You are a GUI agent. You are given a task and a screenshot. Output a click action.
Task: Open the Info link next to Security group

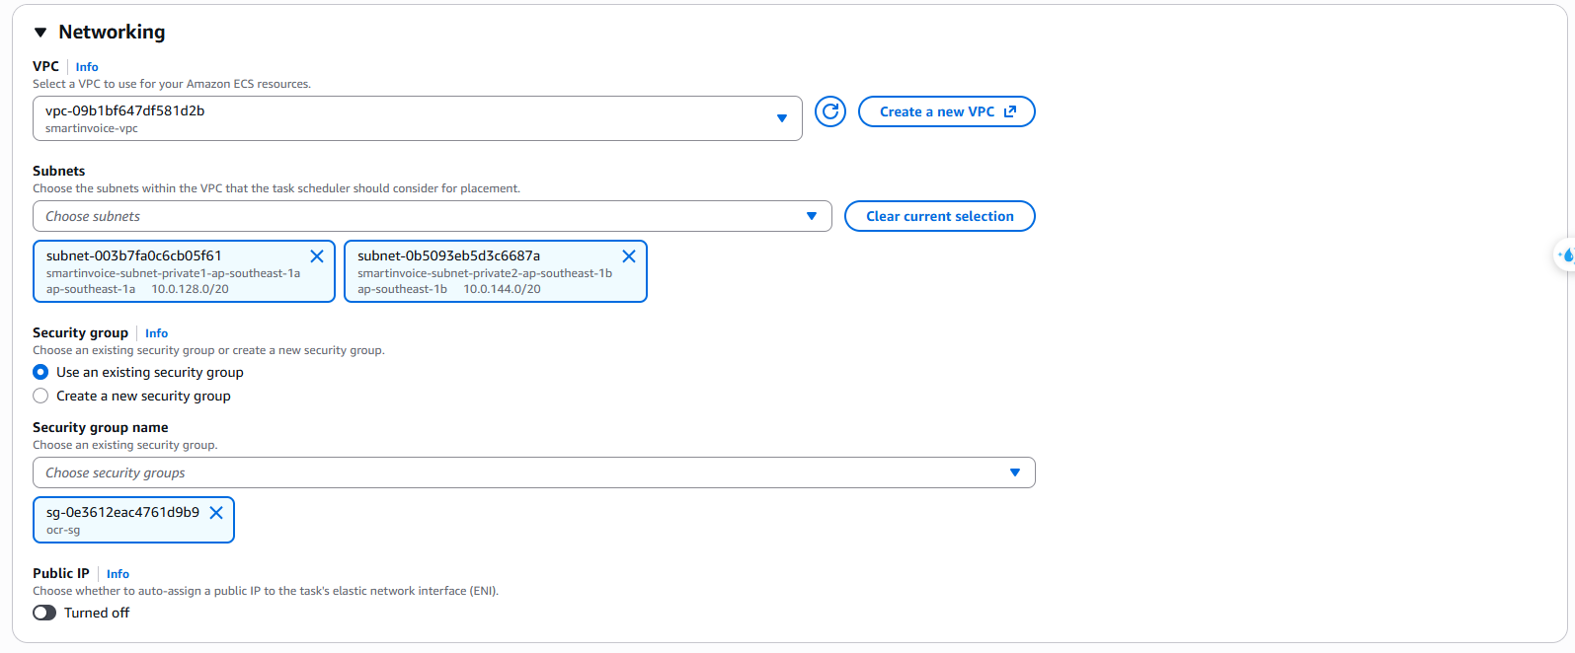pos(156,333)
